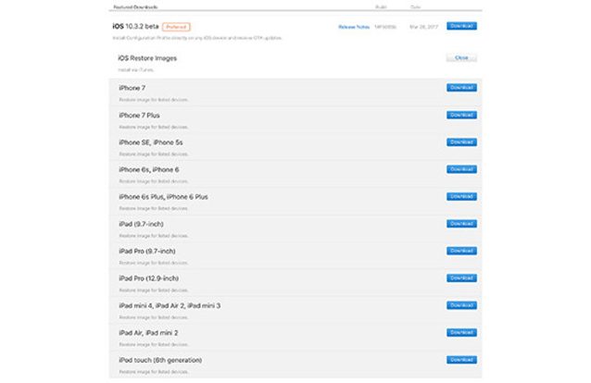Download the iPad Pro (9.7-inch) restore image
Screen dimensions: 591x383
click(461, 251)
